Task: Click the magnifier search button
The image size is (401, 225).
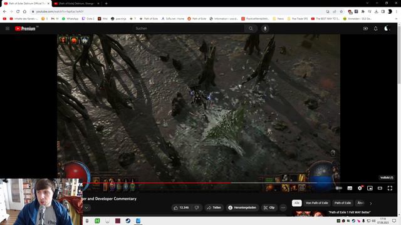Action: [251, 29]
